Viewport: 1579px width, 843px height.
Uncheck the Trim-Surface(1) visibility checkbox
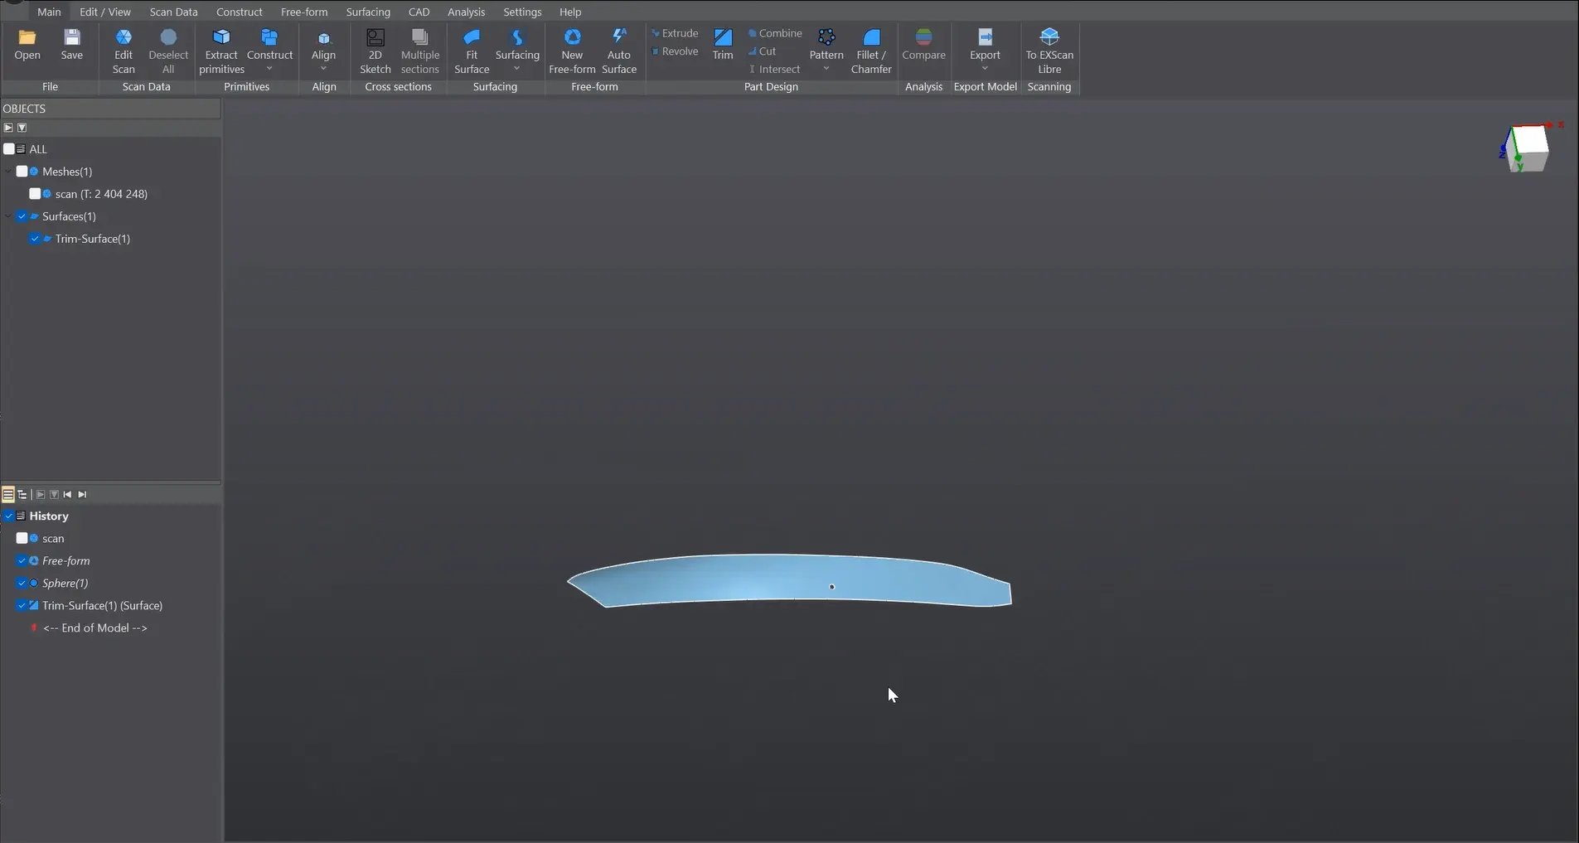click(36, 239)
